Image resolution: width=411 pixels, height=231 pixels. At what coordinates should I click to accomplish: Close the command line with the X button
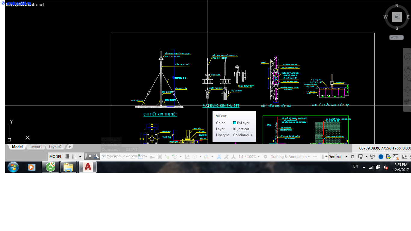pyautogui.click(x=90, y=156)
